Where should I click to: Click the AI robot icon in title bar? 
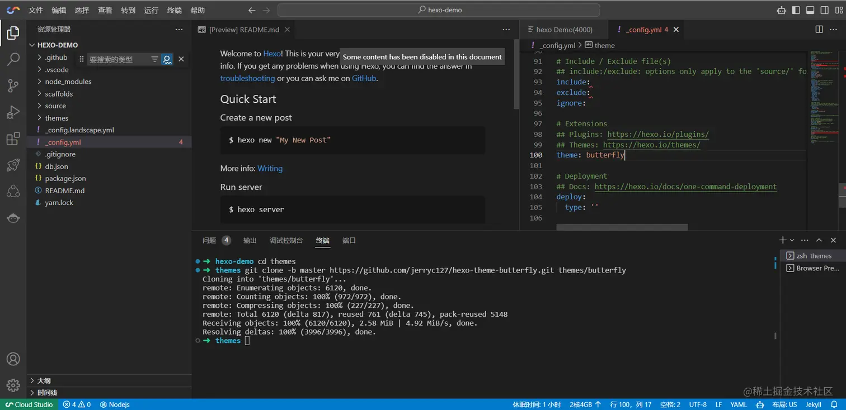(781, 10)
